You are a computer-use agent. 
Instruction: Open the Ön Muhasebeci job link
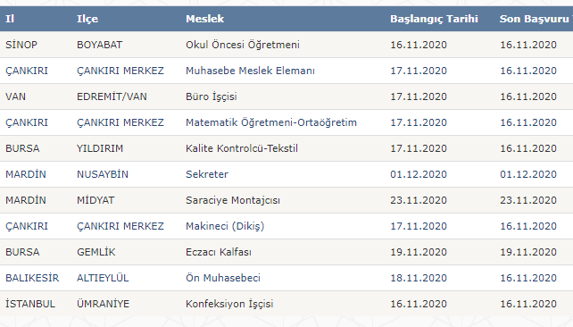(x=223, y=278)
